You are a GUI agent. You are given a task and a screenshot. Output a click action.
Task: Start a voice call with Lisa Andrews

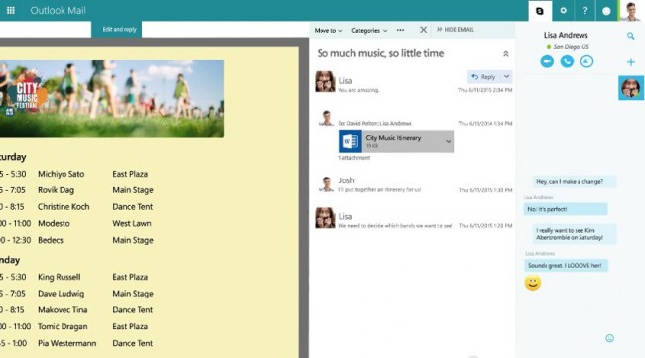pos(567,61)
